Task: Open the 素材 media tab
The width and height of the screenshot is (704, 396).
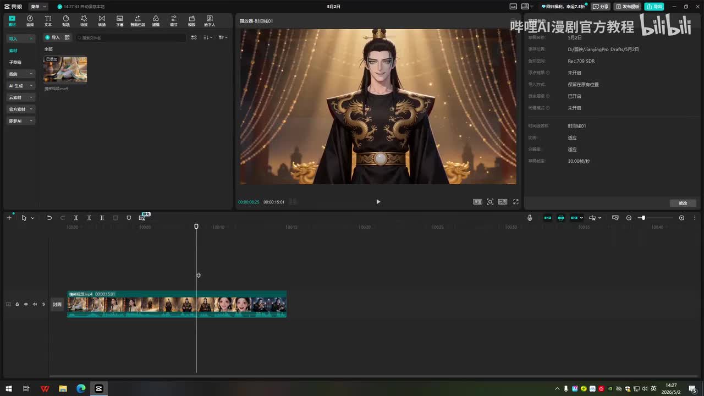Action: click(12, 21)
